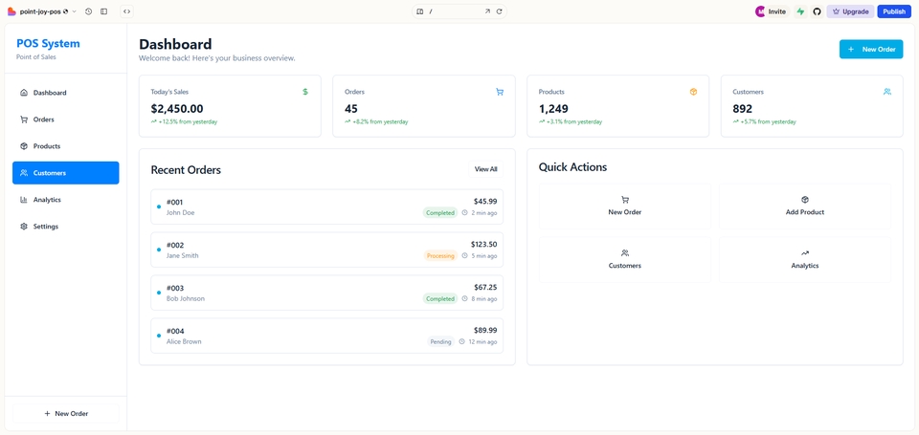
Task: Open Analytics in the sidebar menu
Action: [x=47, y=200]
